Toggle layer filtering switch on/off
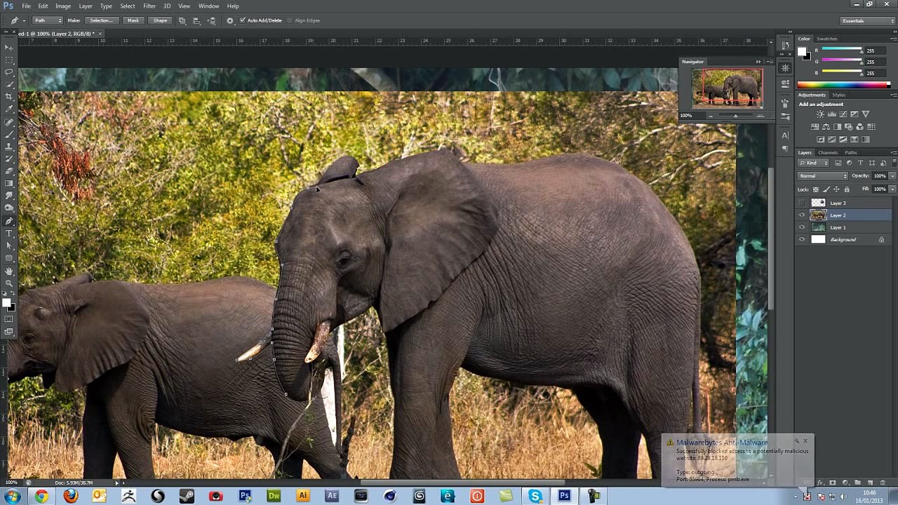The height and width of the screenshot is (505, 898). 894,163
